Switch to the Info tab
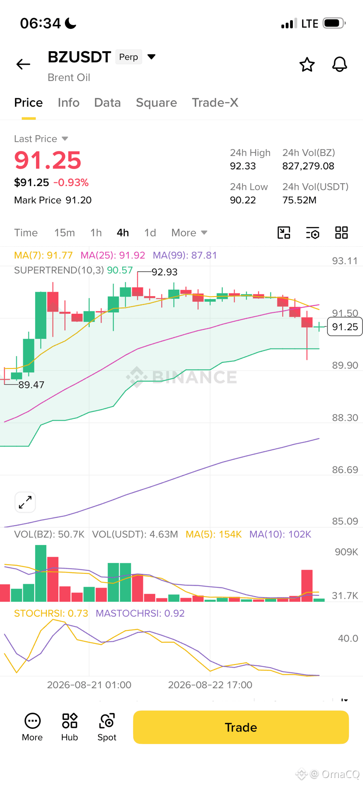 (68, 103)
